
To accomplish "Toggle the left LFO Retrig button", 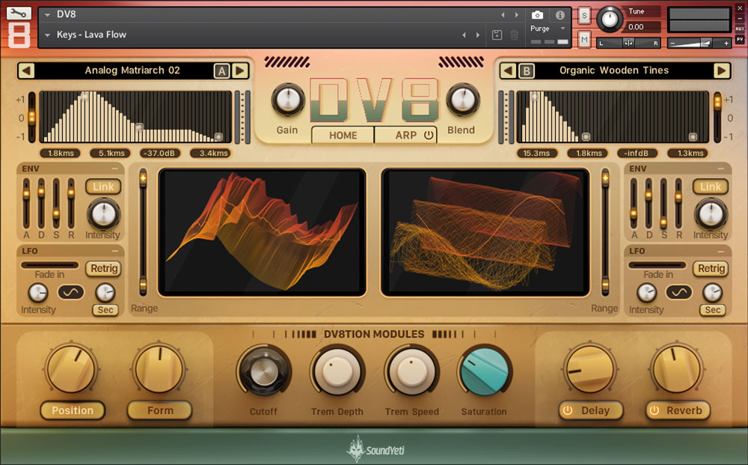I will (103, 268).
